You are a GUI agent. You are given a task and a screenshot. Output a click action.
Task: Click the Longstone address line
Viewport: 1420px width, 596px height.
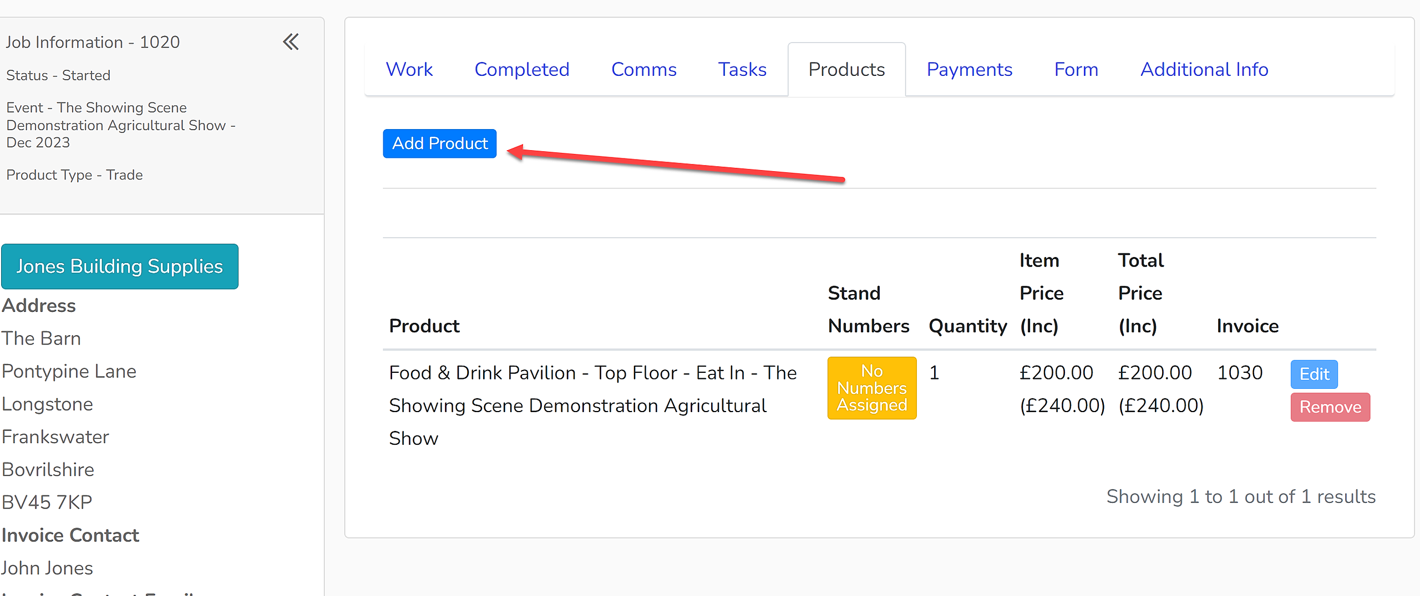(x=47, y=404)
